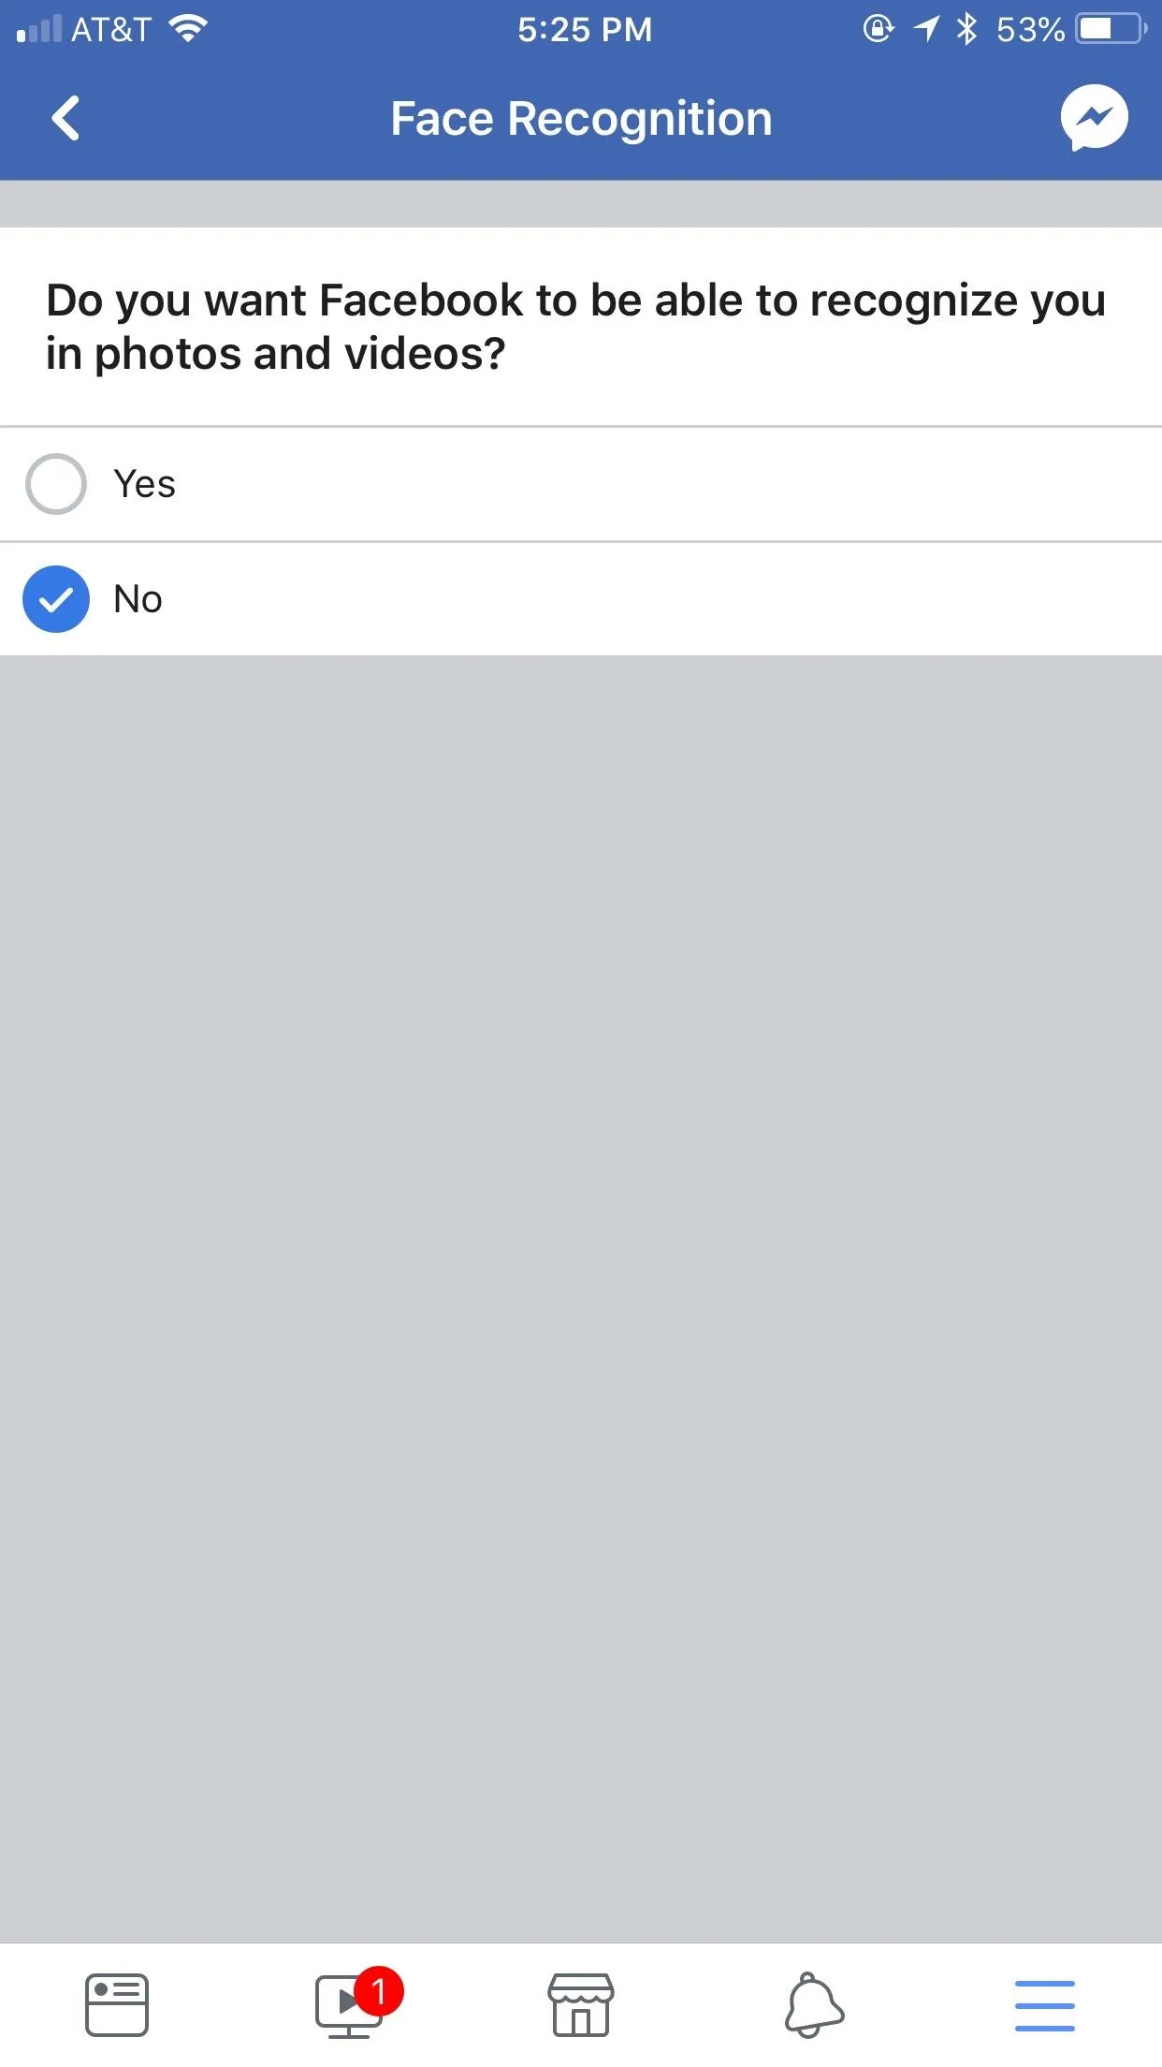Tap the battery indicator icon

[x=1111, y=29]
